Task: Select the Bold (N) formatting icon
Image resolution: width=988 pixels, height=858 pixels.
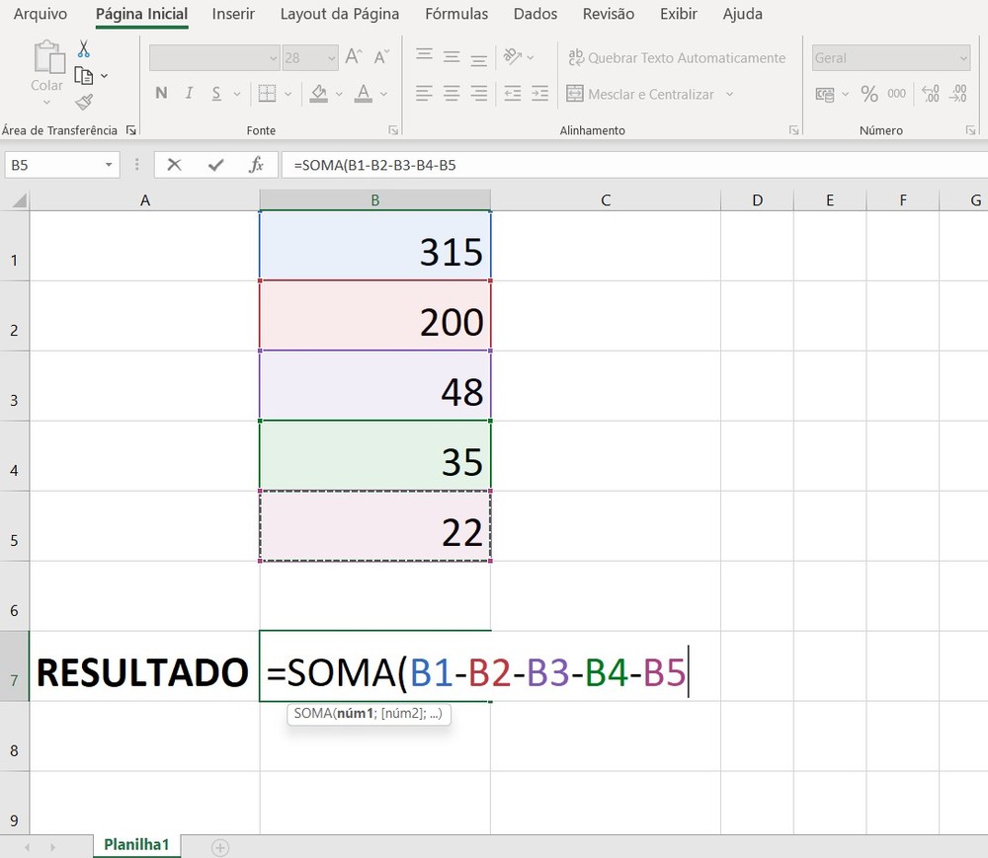Action: pyautogui.click(x=160, y=93)
